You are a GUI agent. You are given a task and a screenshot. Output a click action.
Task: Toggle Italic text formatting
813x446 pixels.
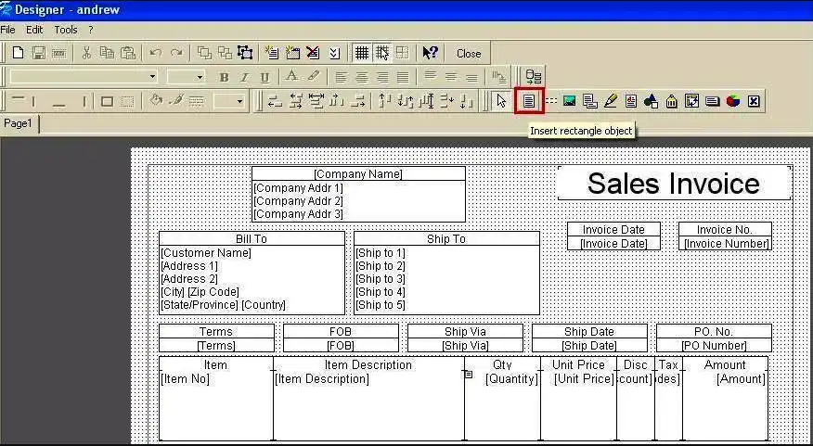244,77
